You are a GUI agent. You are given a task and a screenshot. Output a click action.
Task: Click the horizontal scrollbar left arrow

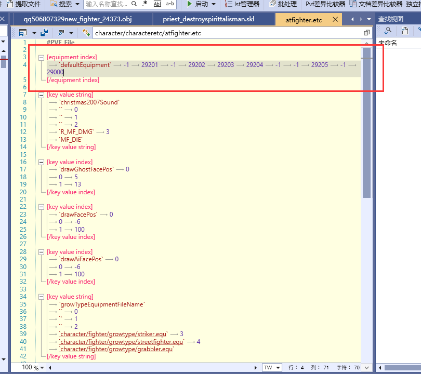(50, 368)
